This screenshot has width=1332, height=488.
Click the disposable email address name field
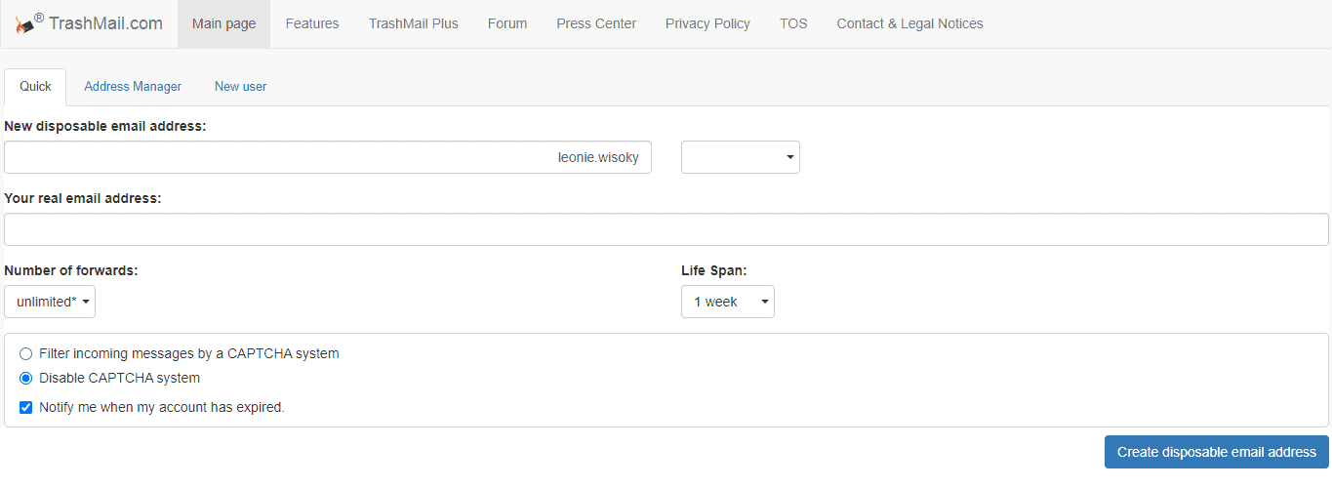[x=328, y=157]
